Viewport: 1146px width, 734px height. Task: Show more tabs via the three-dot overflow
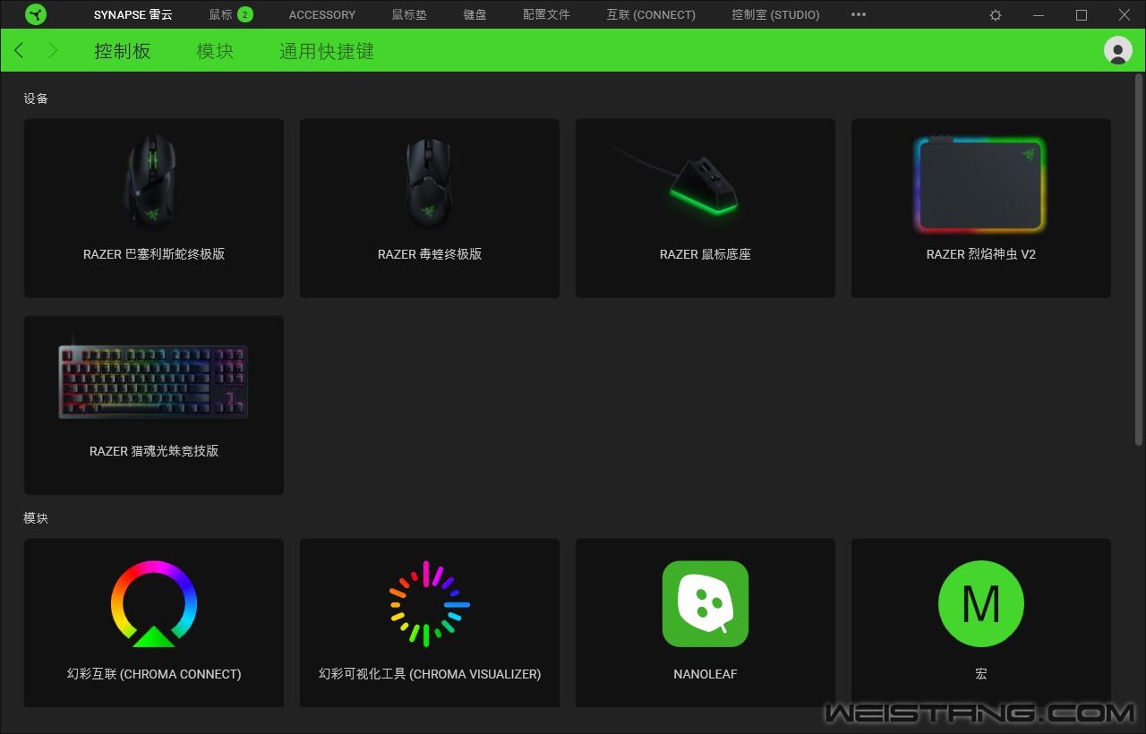[x=859, y=14]
